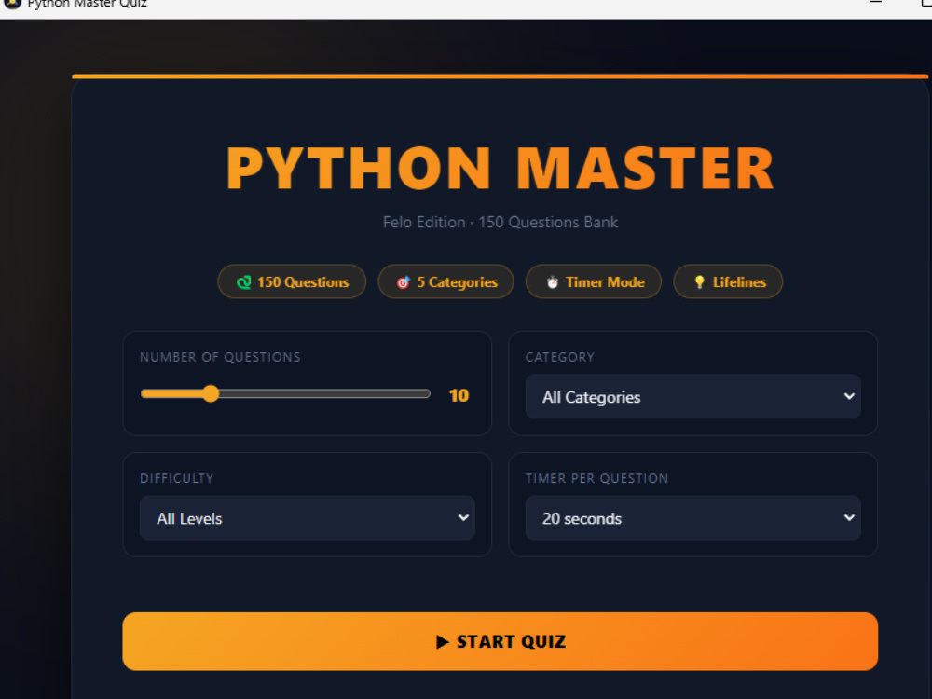Open the Category dropdown showing All Categories
The image size is (932, 699).
[692, 396]
